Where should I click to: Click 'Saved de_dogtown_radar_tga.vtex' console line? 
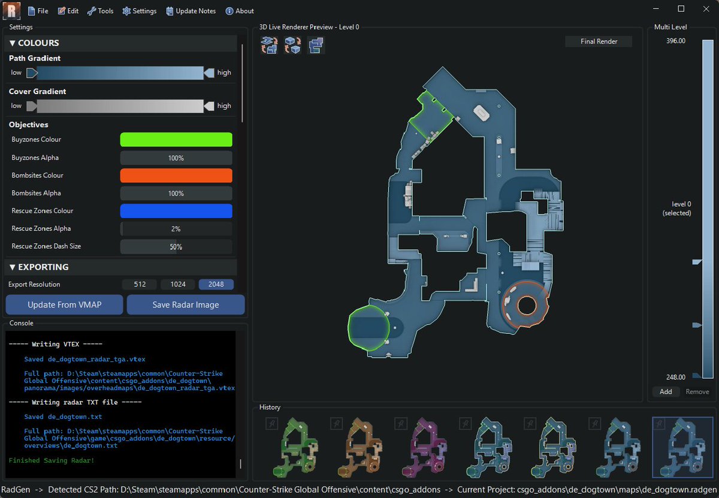click(x=84, y=360)
